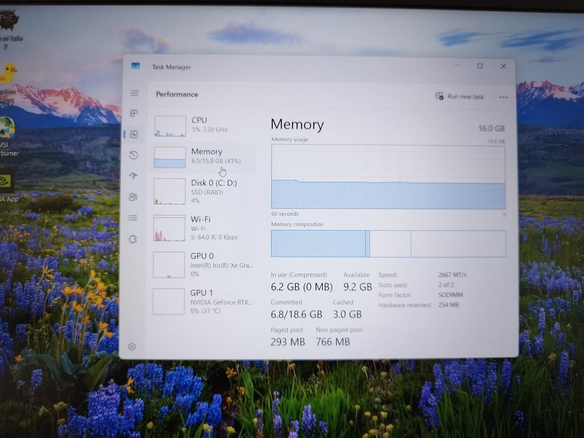Open the App history page icon
584x438 pixels.
coord(134,155)
